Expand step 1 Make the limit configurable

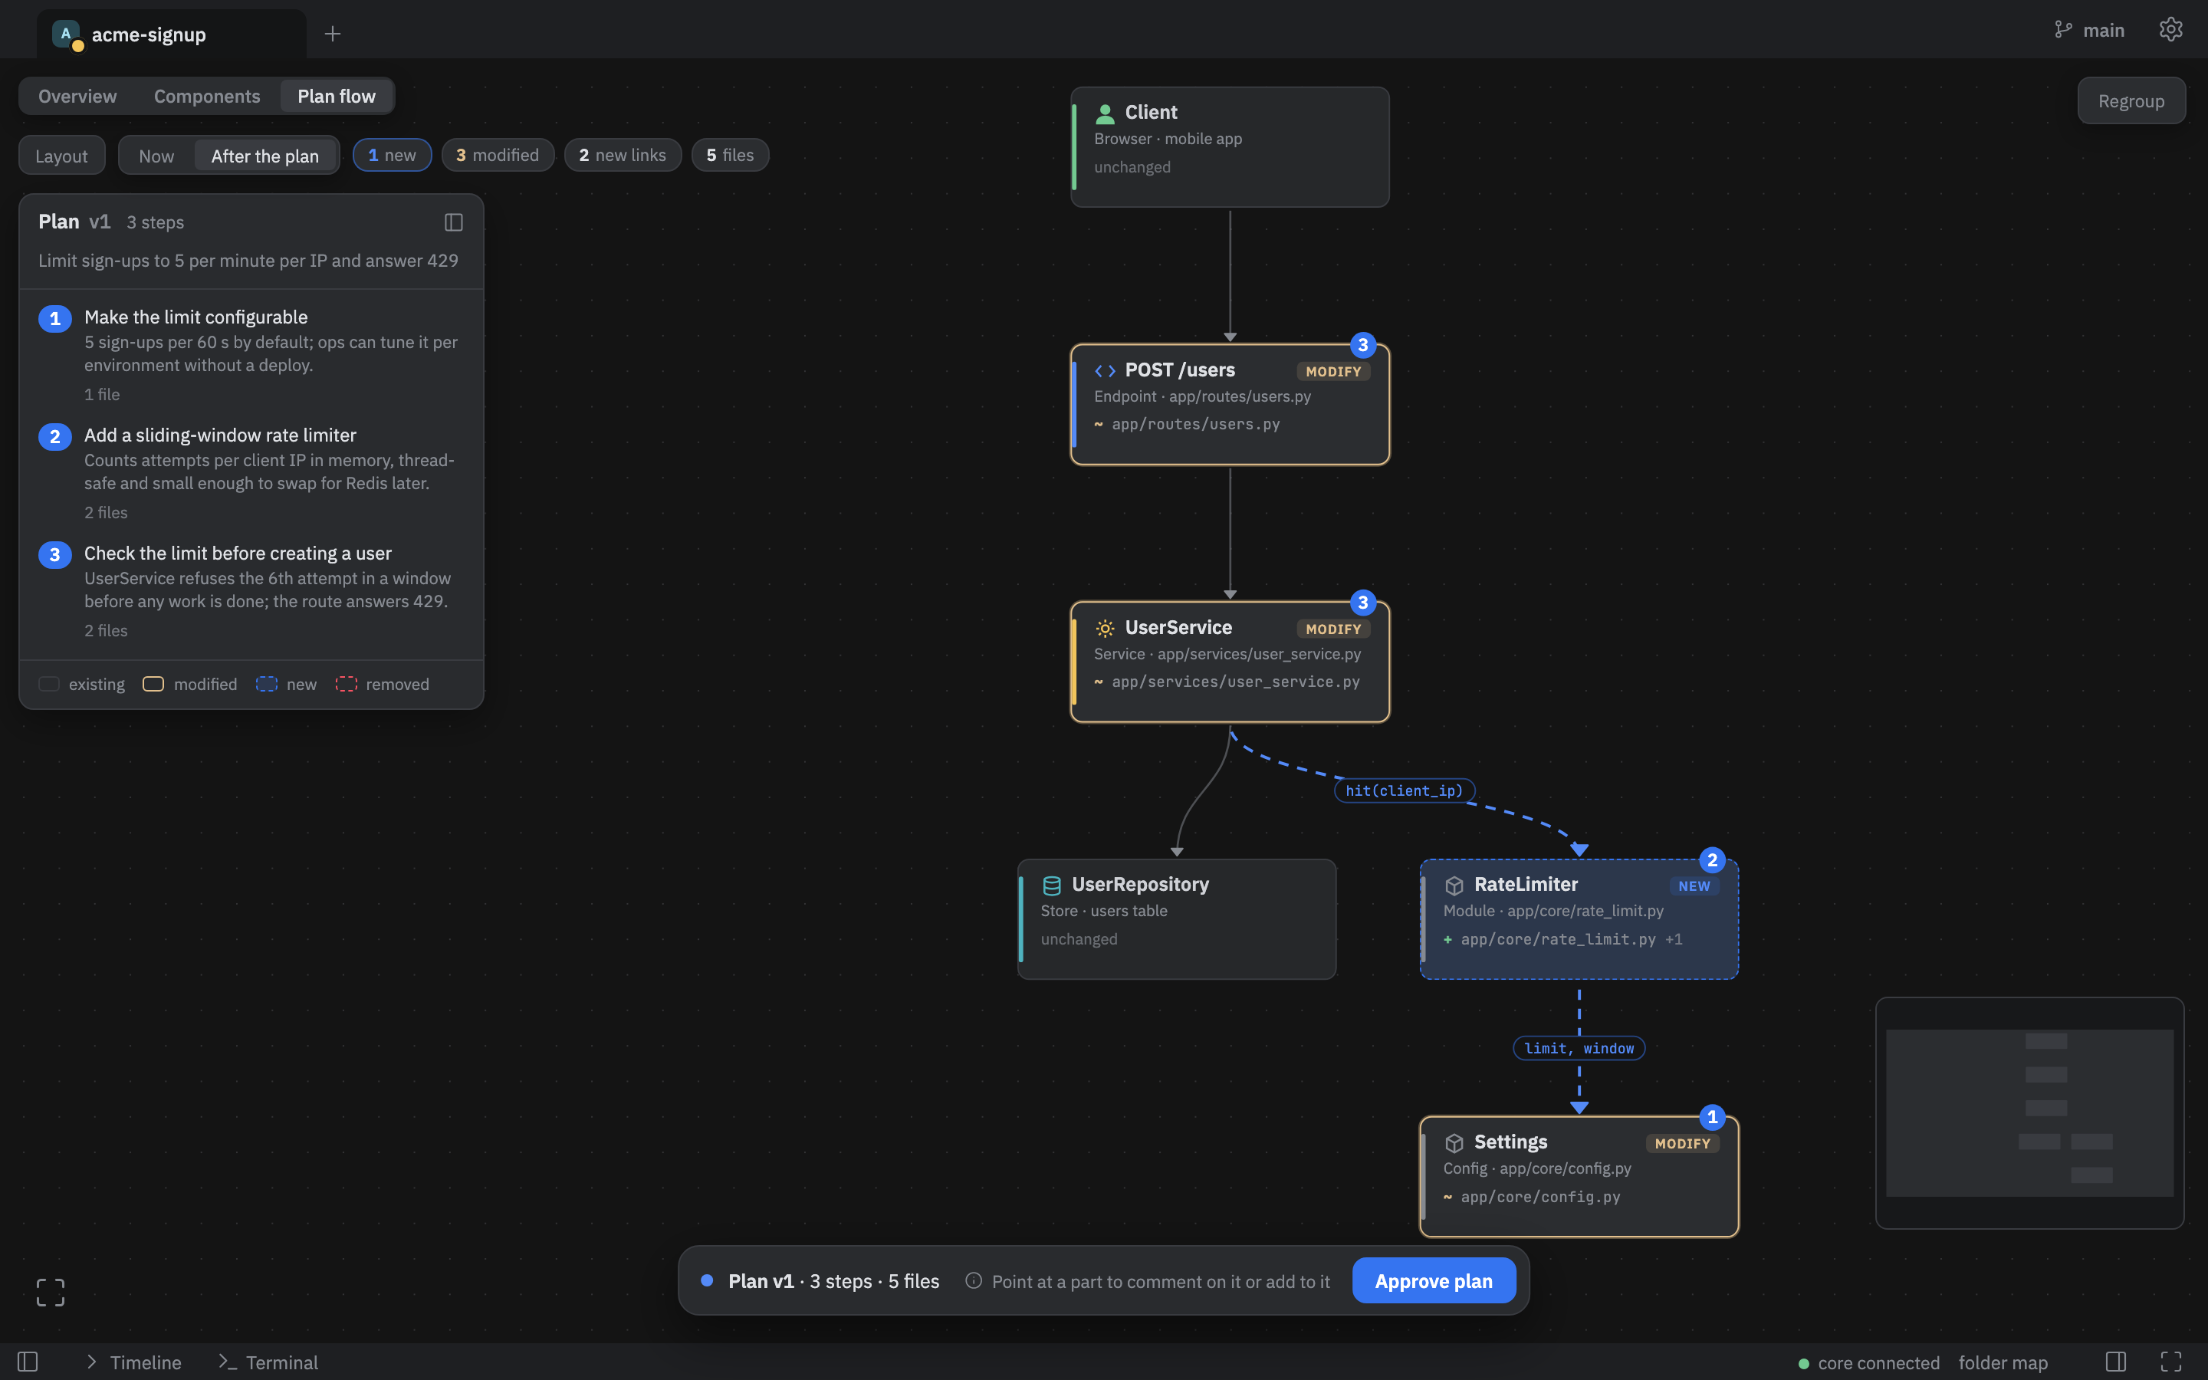[x=251, y=355]
